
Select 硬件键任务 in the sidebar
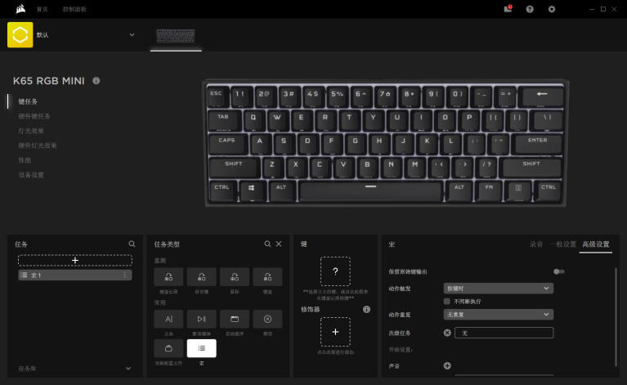click(x=34, y=116)
